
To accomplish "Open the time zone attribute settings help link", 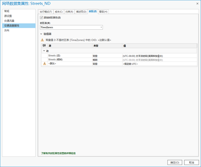I will (58, 153).
